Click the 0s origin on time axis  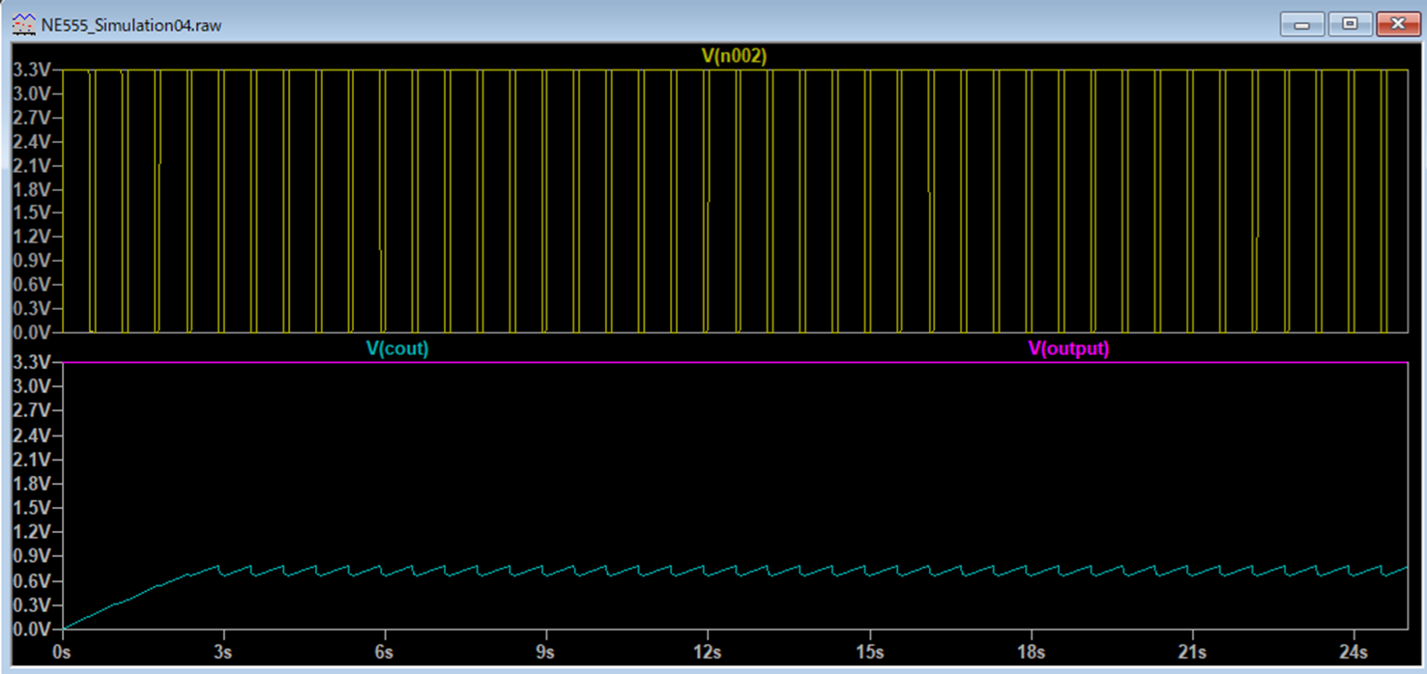click(63, 652)
